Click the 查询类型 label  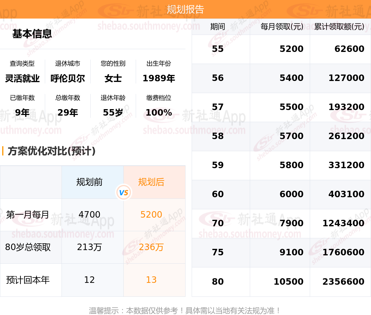22,63
